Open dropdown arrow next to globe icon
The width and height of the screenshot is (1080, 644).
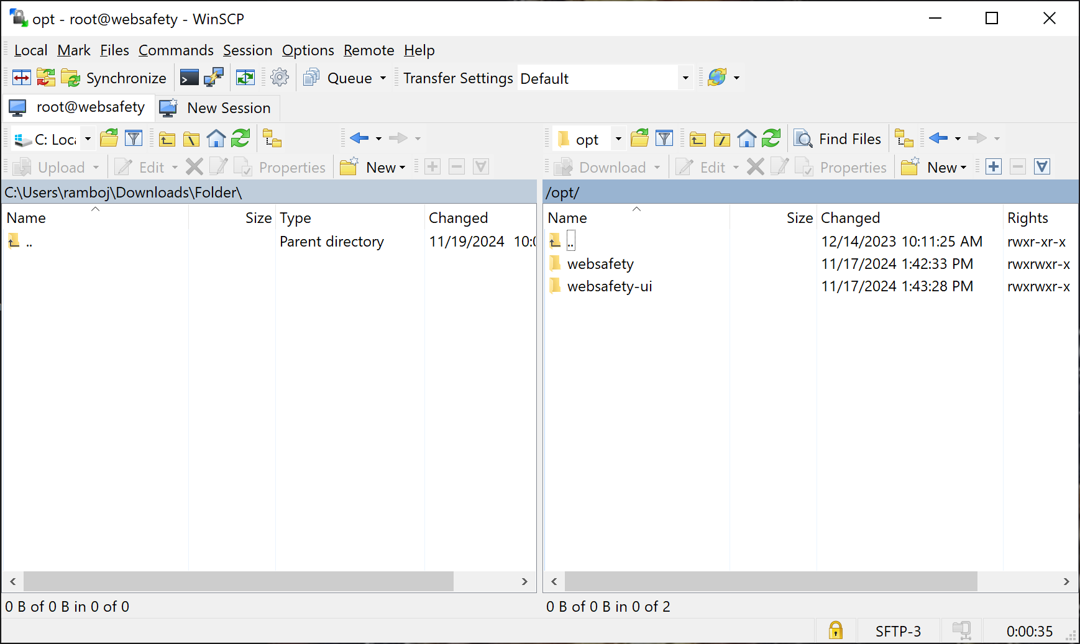736,78
